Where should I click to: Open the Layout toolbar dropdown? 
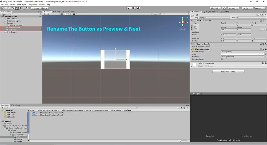[x=260, y=8]
